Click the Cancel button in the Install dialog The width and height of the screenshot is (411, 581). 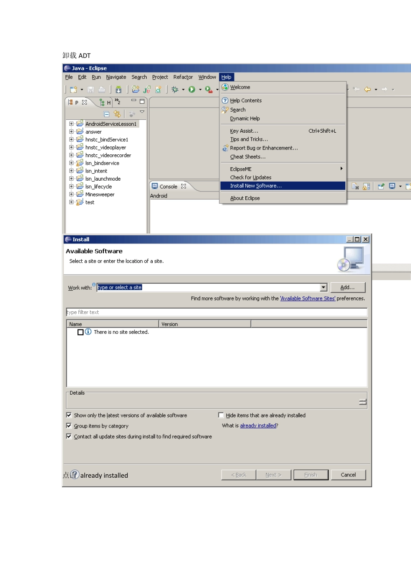348,475
